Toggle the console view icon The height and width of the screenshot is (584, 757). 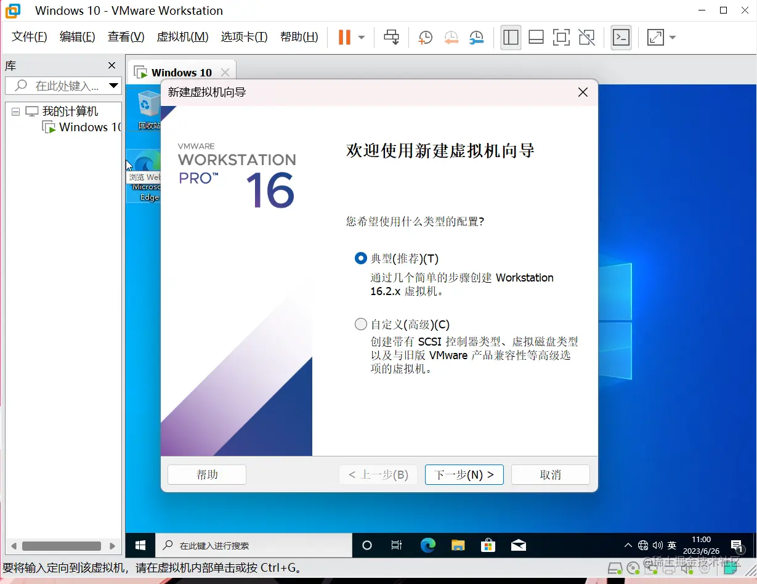click(x=621, y=38)
